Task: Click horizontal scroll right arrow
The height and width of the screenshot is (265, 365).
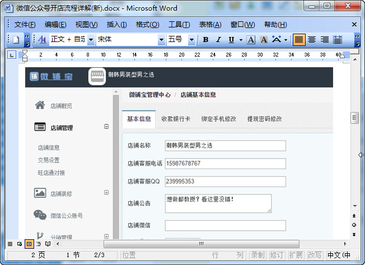Action: (x=345, y=244)
